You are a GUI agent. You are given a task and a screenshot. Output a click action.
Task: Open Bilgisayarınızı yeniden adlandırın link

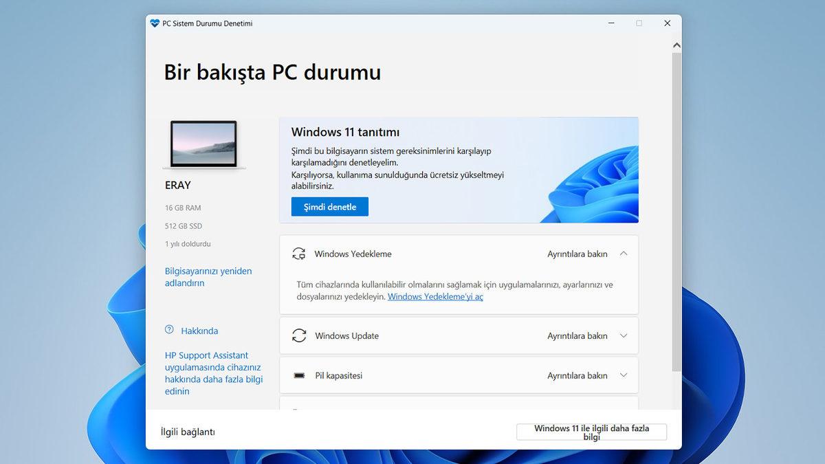point(208,277)
